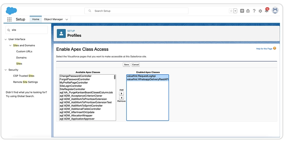This screenshot has height=141, width=286.
Task: Click the Salesforce cloud logo
Action: (x=11, y=10)
